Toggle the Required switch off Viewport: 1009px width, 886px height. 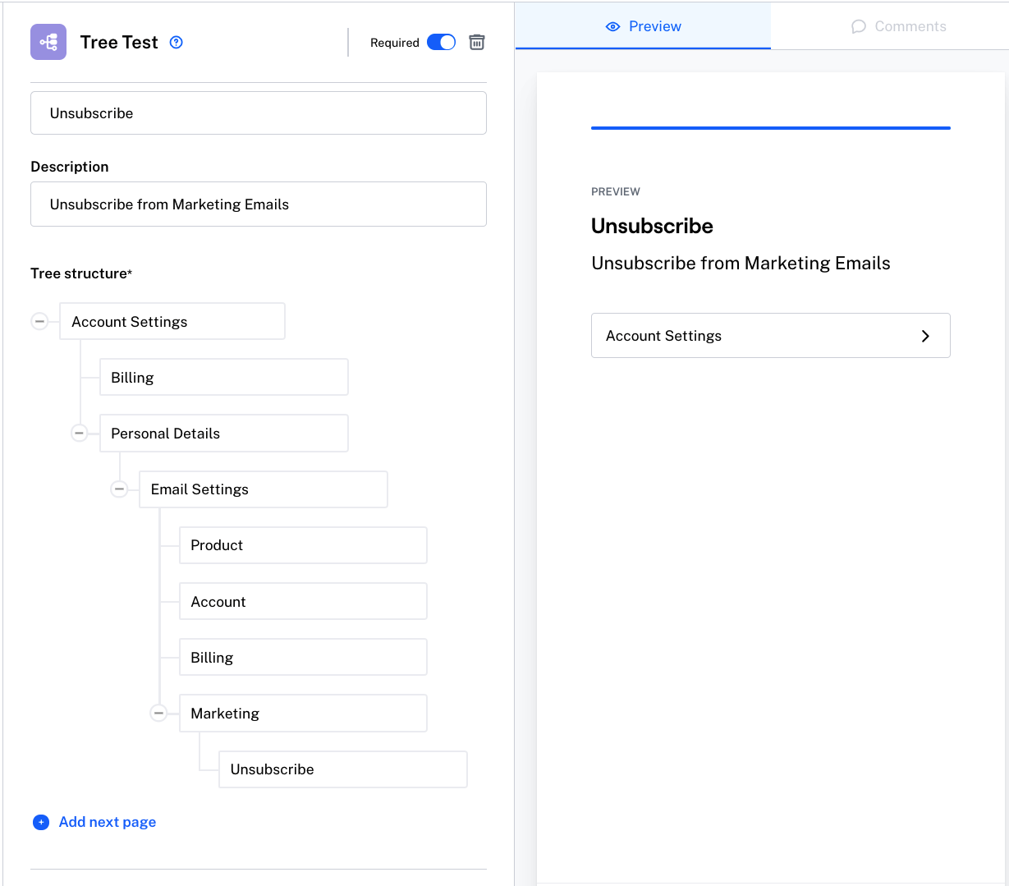[441, 43]
